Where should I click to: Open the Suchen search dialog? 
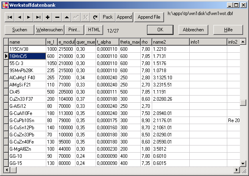click(x=19, y=30)
